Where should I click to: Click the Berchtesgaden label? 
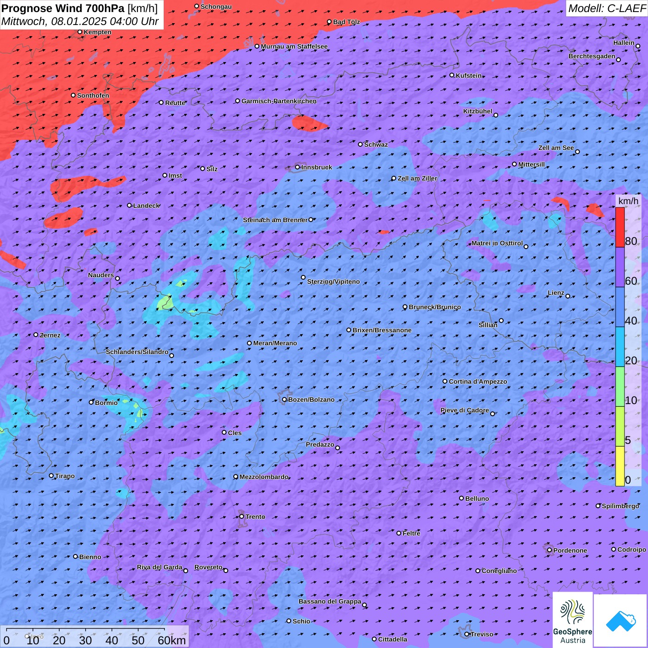click(592, 56)
